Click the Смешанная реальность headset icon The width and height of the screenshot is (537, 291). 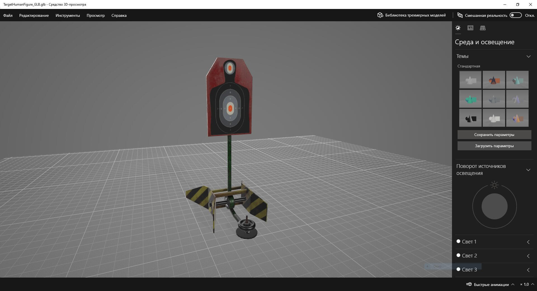pos(460,15)
